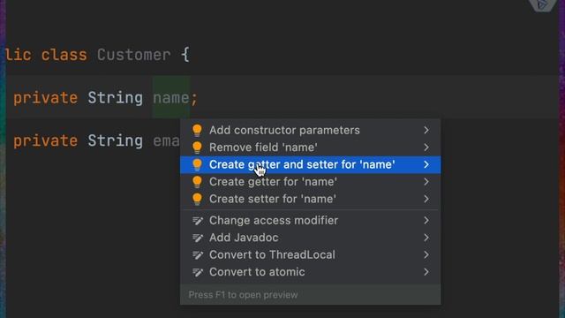Select 'Remove field name' action
The image size is (565, 318).
point(310,148)
